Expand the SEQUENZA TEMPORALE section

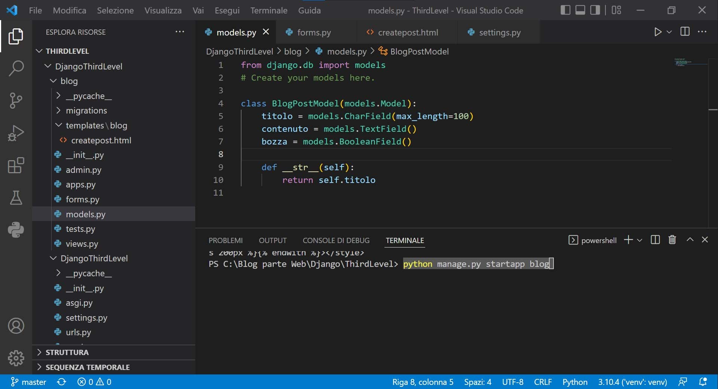114,367
